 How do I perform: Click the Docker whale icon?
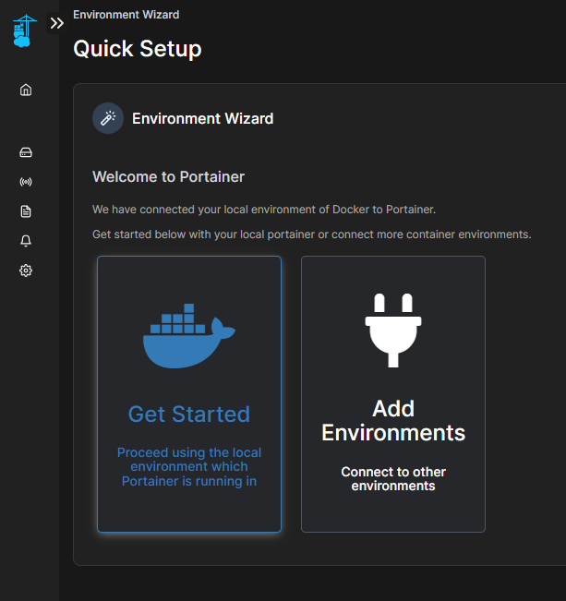click(x=189, y=336)
